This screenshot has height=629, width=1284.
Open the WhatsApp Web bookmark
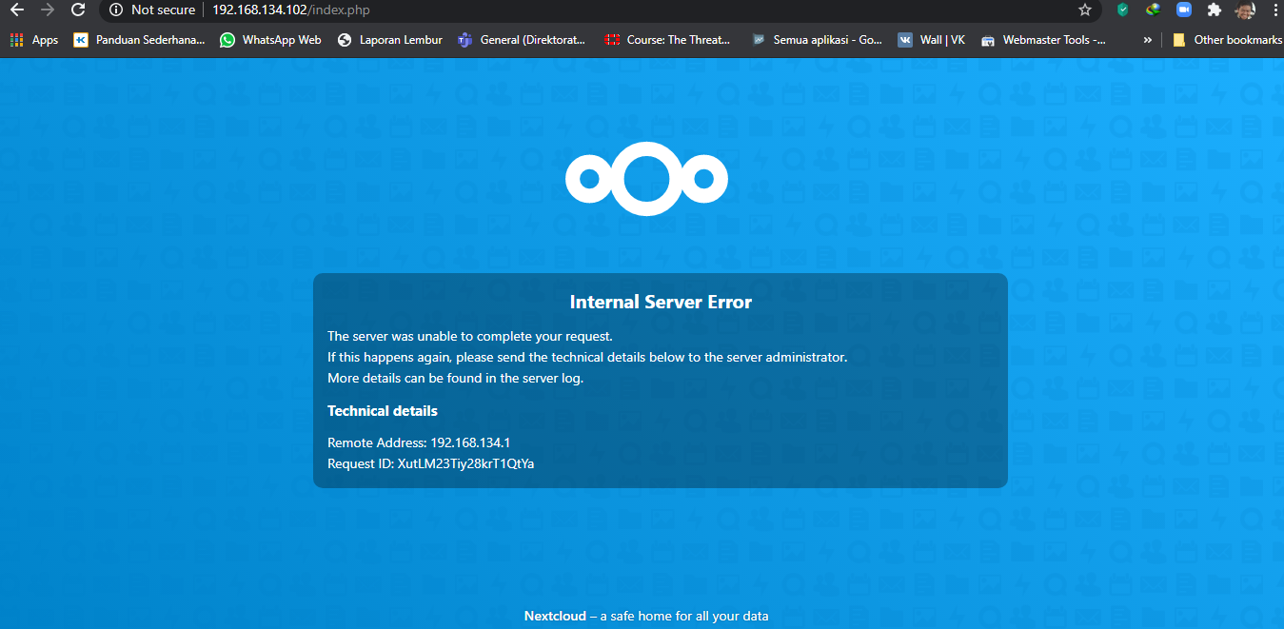(270, 40)
